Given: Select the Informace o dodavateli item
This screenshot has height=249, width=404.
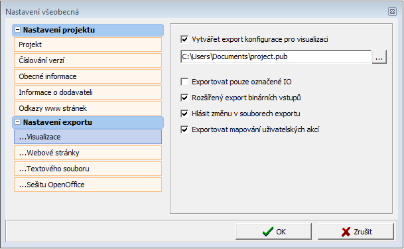Looking at the screenshot, I should tap(88, 92).
